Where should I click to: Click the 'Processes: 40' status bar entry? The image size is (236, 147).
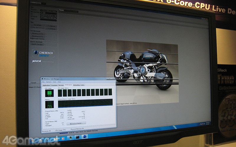point(46,131)
